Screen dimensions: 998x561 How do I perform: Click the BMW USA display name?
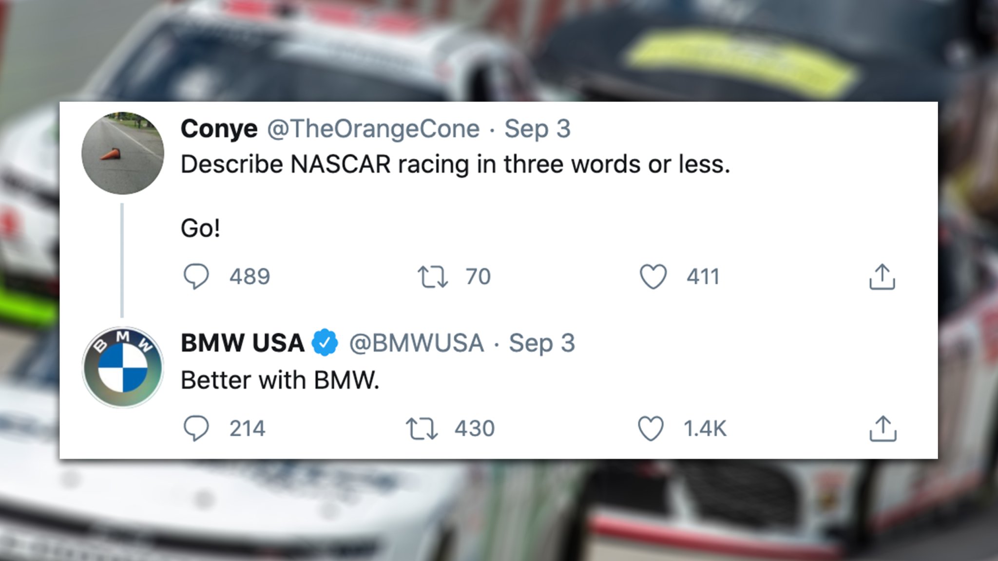(242, 343)
